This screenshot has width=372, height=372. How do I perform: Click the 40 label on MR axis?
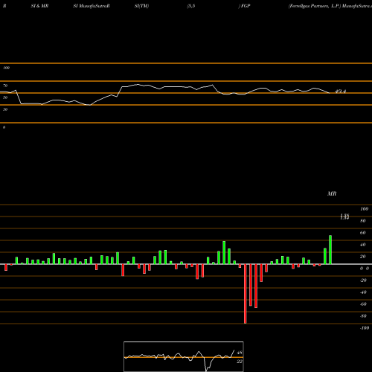point(363,245)
